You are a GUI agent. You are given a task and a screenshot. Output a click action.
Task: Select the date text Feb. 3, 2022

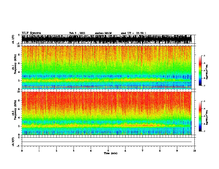pos(77,33)
